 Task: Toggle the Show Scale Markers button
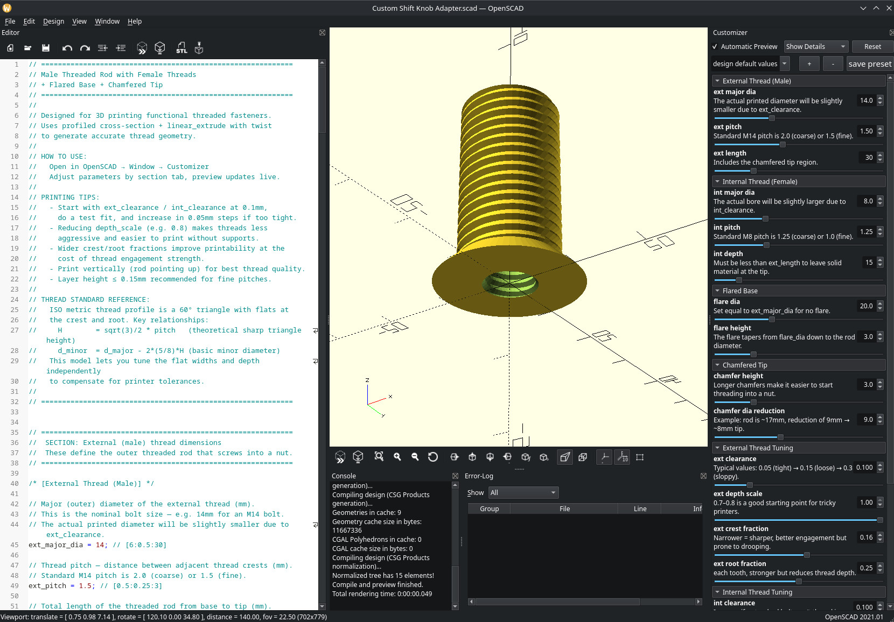click(x=623, y=457)
